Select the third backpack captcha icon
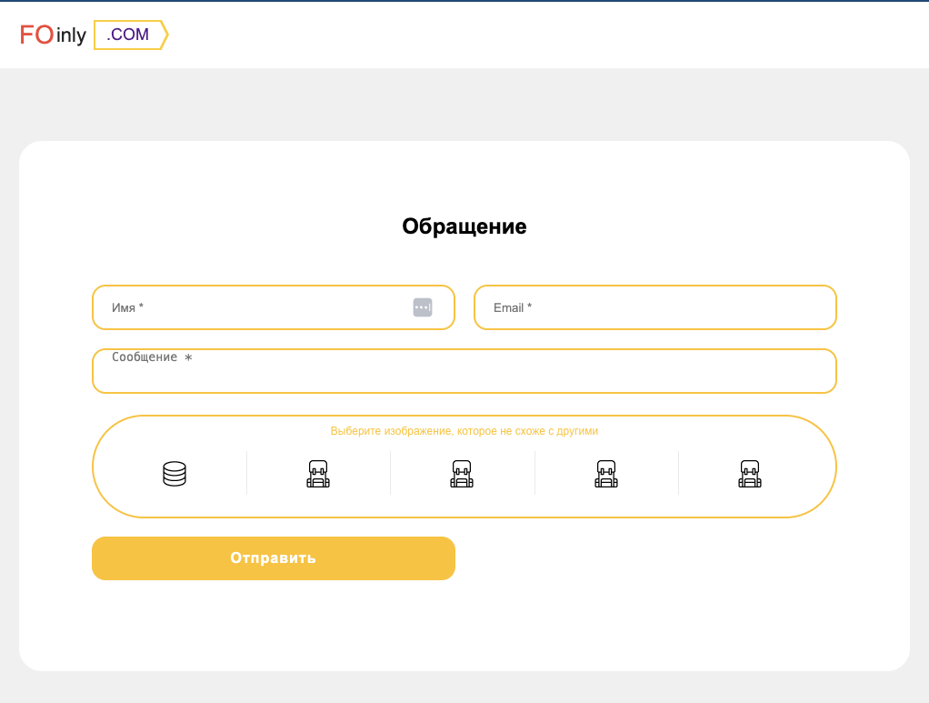The height and width of the screenshot is (703, 929). pos(606,474)
